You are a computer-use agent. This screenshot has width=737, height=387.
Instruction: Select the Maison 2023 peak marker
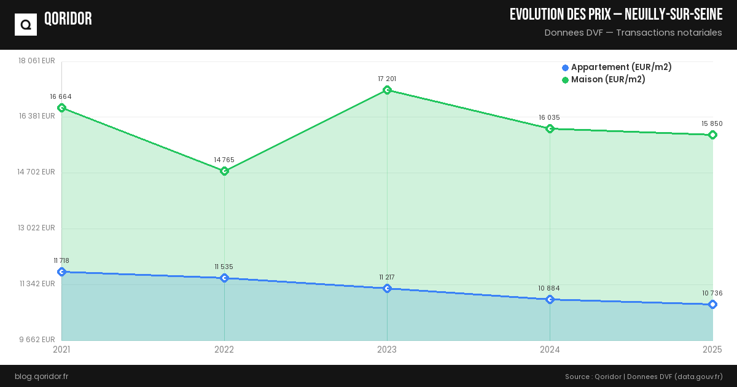click(x=387, y=90)
